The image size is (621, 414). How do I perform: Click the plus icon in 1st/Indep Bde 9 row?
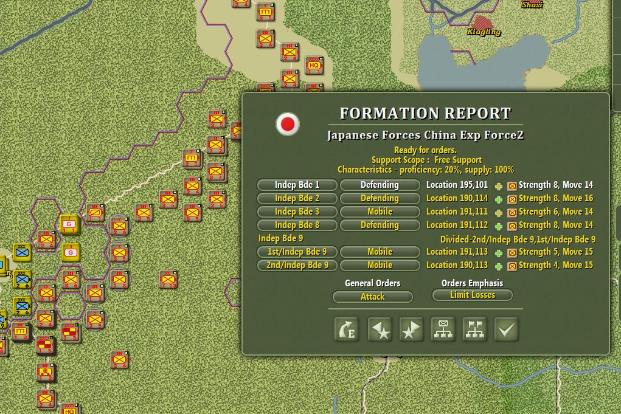499,252
